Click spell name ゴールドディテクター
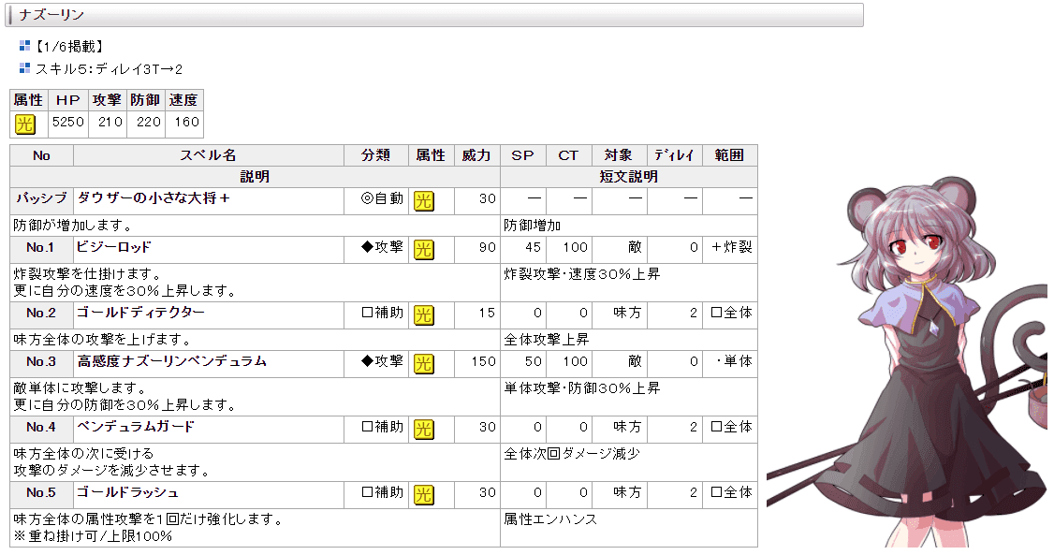 point(140,313)
